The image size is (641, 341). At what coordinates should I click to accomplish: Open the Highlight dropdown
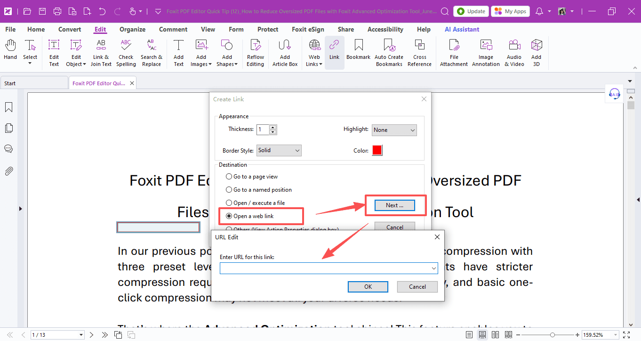(394, 130)
